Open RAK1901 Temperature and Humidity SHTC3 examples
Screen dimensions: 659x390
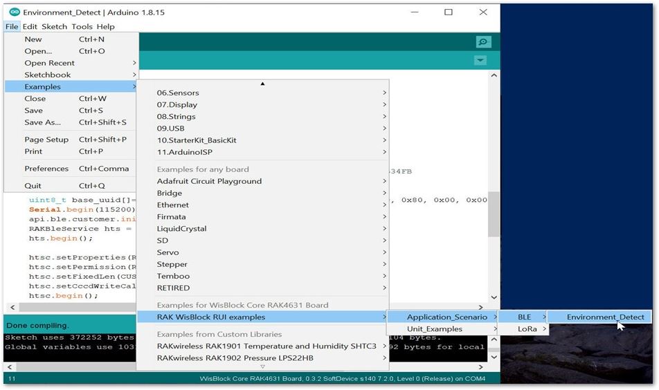[262, 346]
